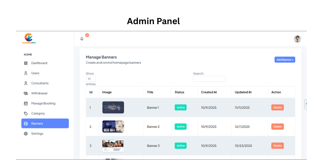Screen dimensions: 323x161
Task: Click the Manage Banners heading
Action: click(x=101, y=57)
